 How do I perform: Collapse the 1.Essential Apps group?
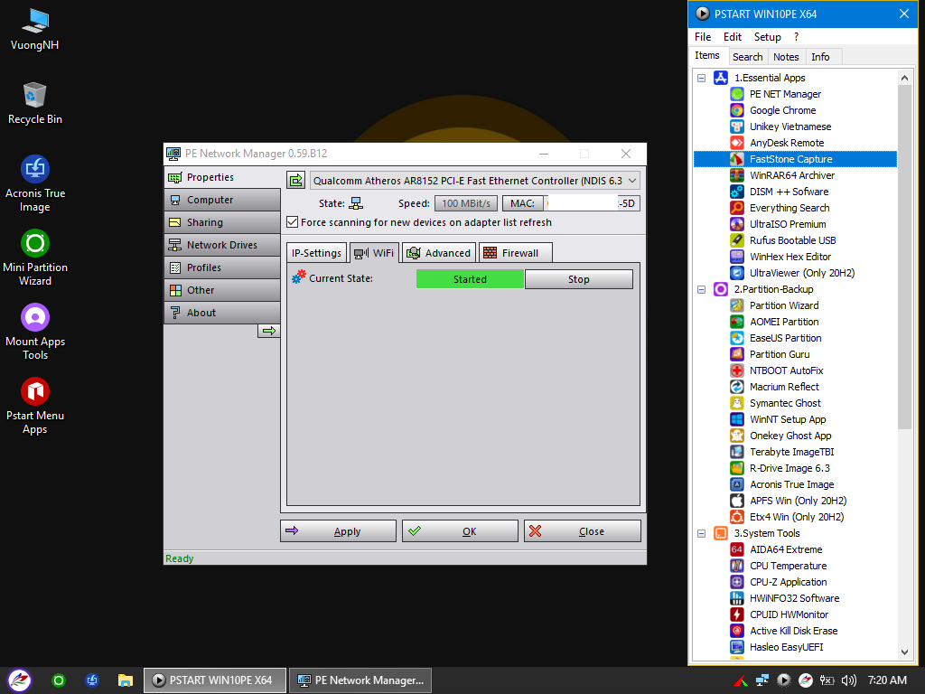coord(701,78)
